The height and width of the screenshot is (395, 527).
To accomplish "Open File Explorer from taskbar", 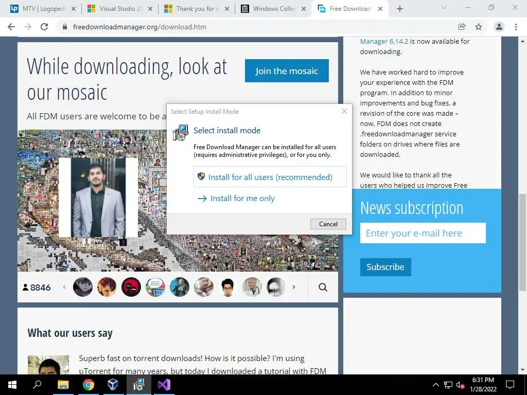I will 63,385.
